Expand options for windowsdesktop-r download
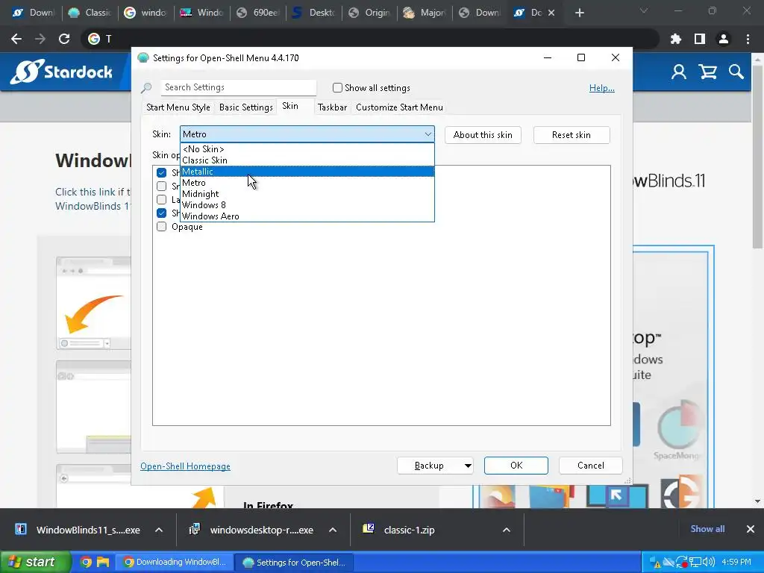Viewport: 764px width, 573px height. point(333,530)
